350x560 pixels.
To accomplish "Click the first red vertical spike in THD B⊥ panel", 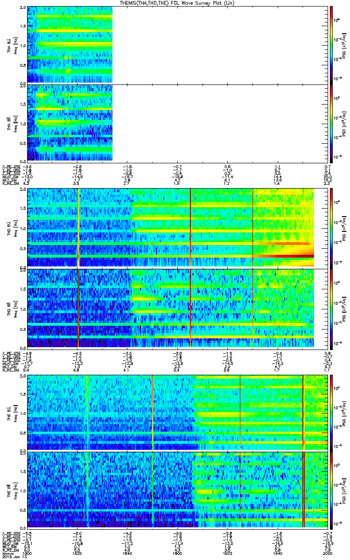I will [78, 228].
